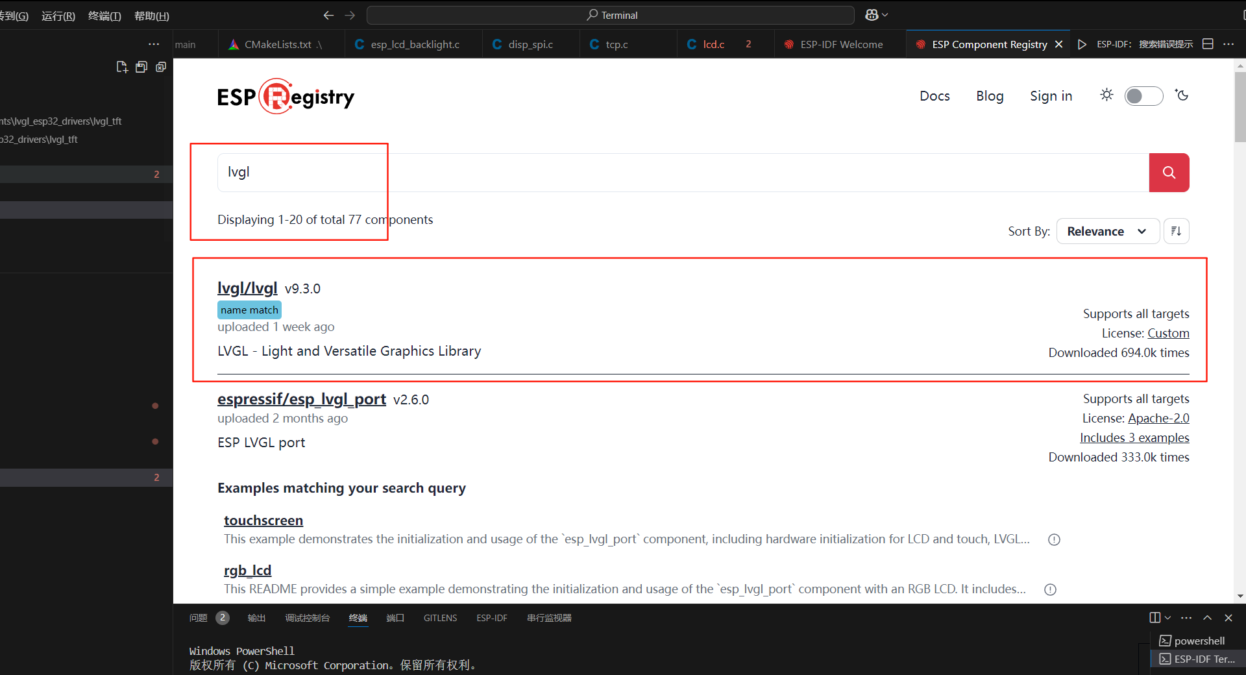Viewport: 1246px width, 675px height.
Task: Switch to ESP-IDF Welcome tab
Action: pos(840,44)
